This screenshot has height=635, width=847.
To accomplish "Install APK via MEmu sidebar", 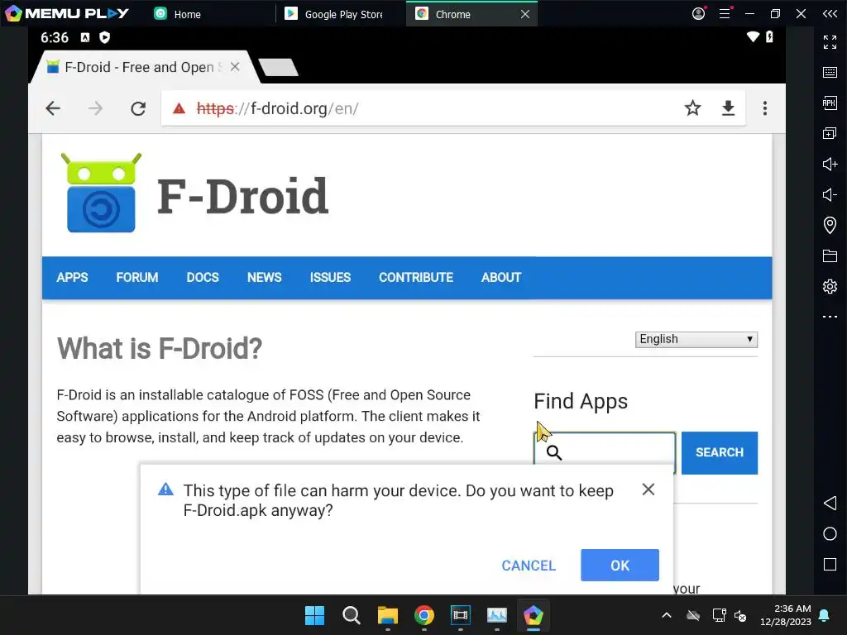I will (x=830, y=103).
